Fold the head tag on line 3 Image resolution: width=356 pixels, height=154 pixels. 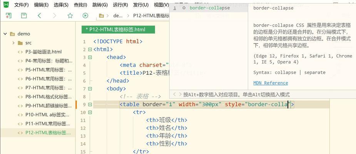[90, 57]
